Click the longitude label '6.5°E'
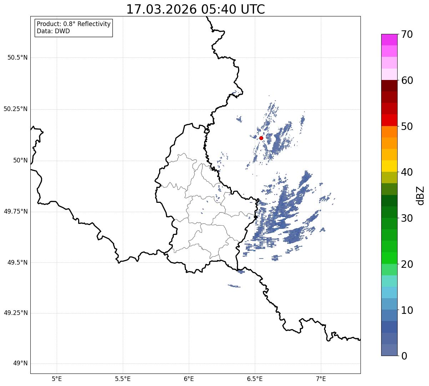Viewport: 429px width, 386px height. (255, 379)
